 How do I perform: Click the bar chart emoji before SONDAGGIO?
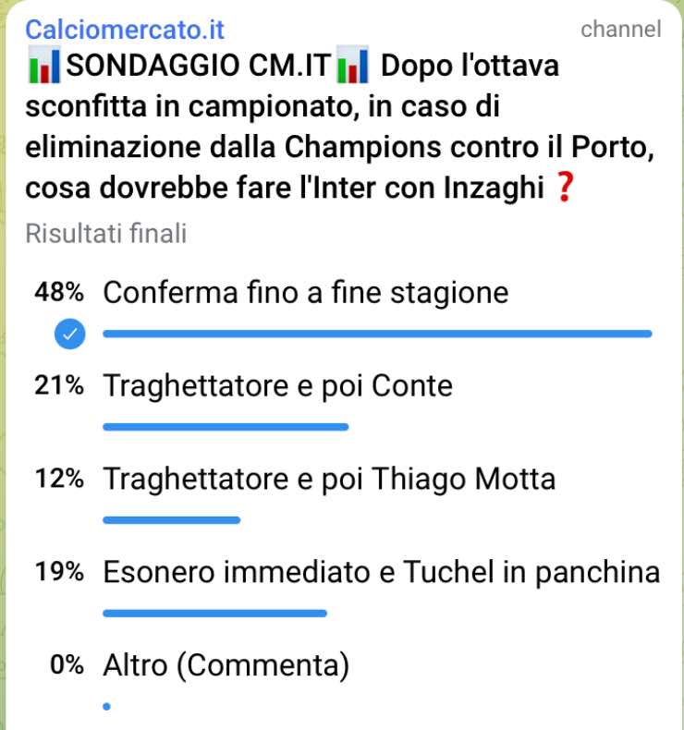44,67
